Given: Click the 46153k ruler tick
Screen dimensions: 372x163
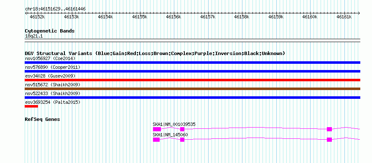Looking at the screenshot, I should click(71, 17).
